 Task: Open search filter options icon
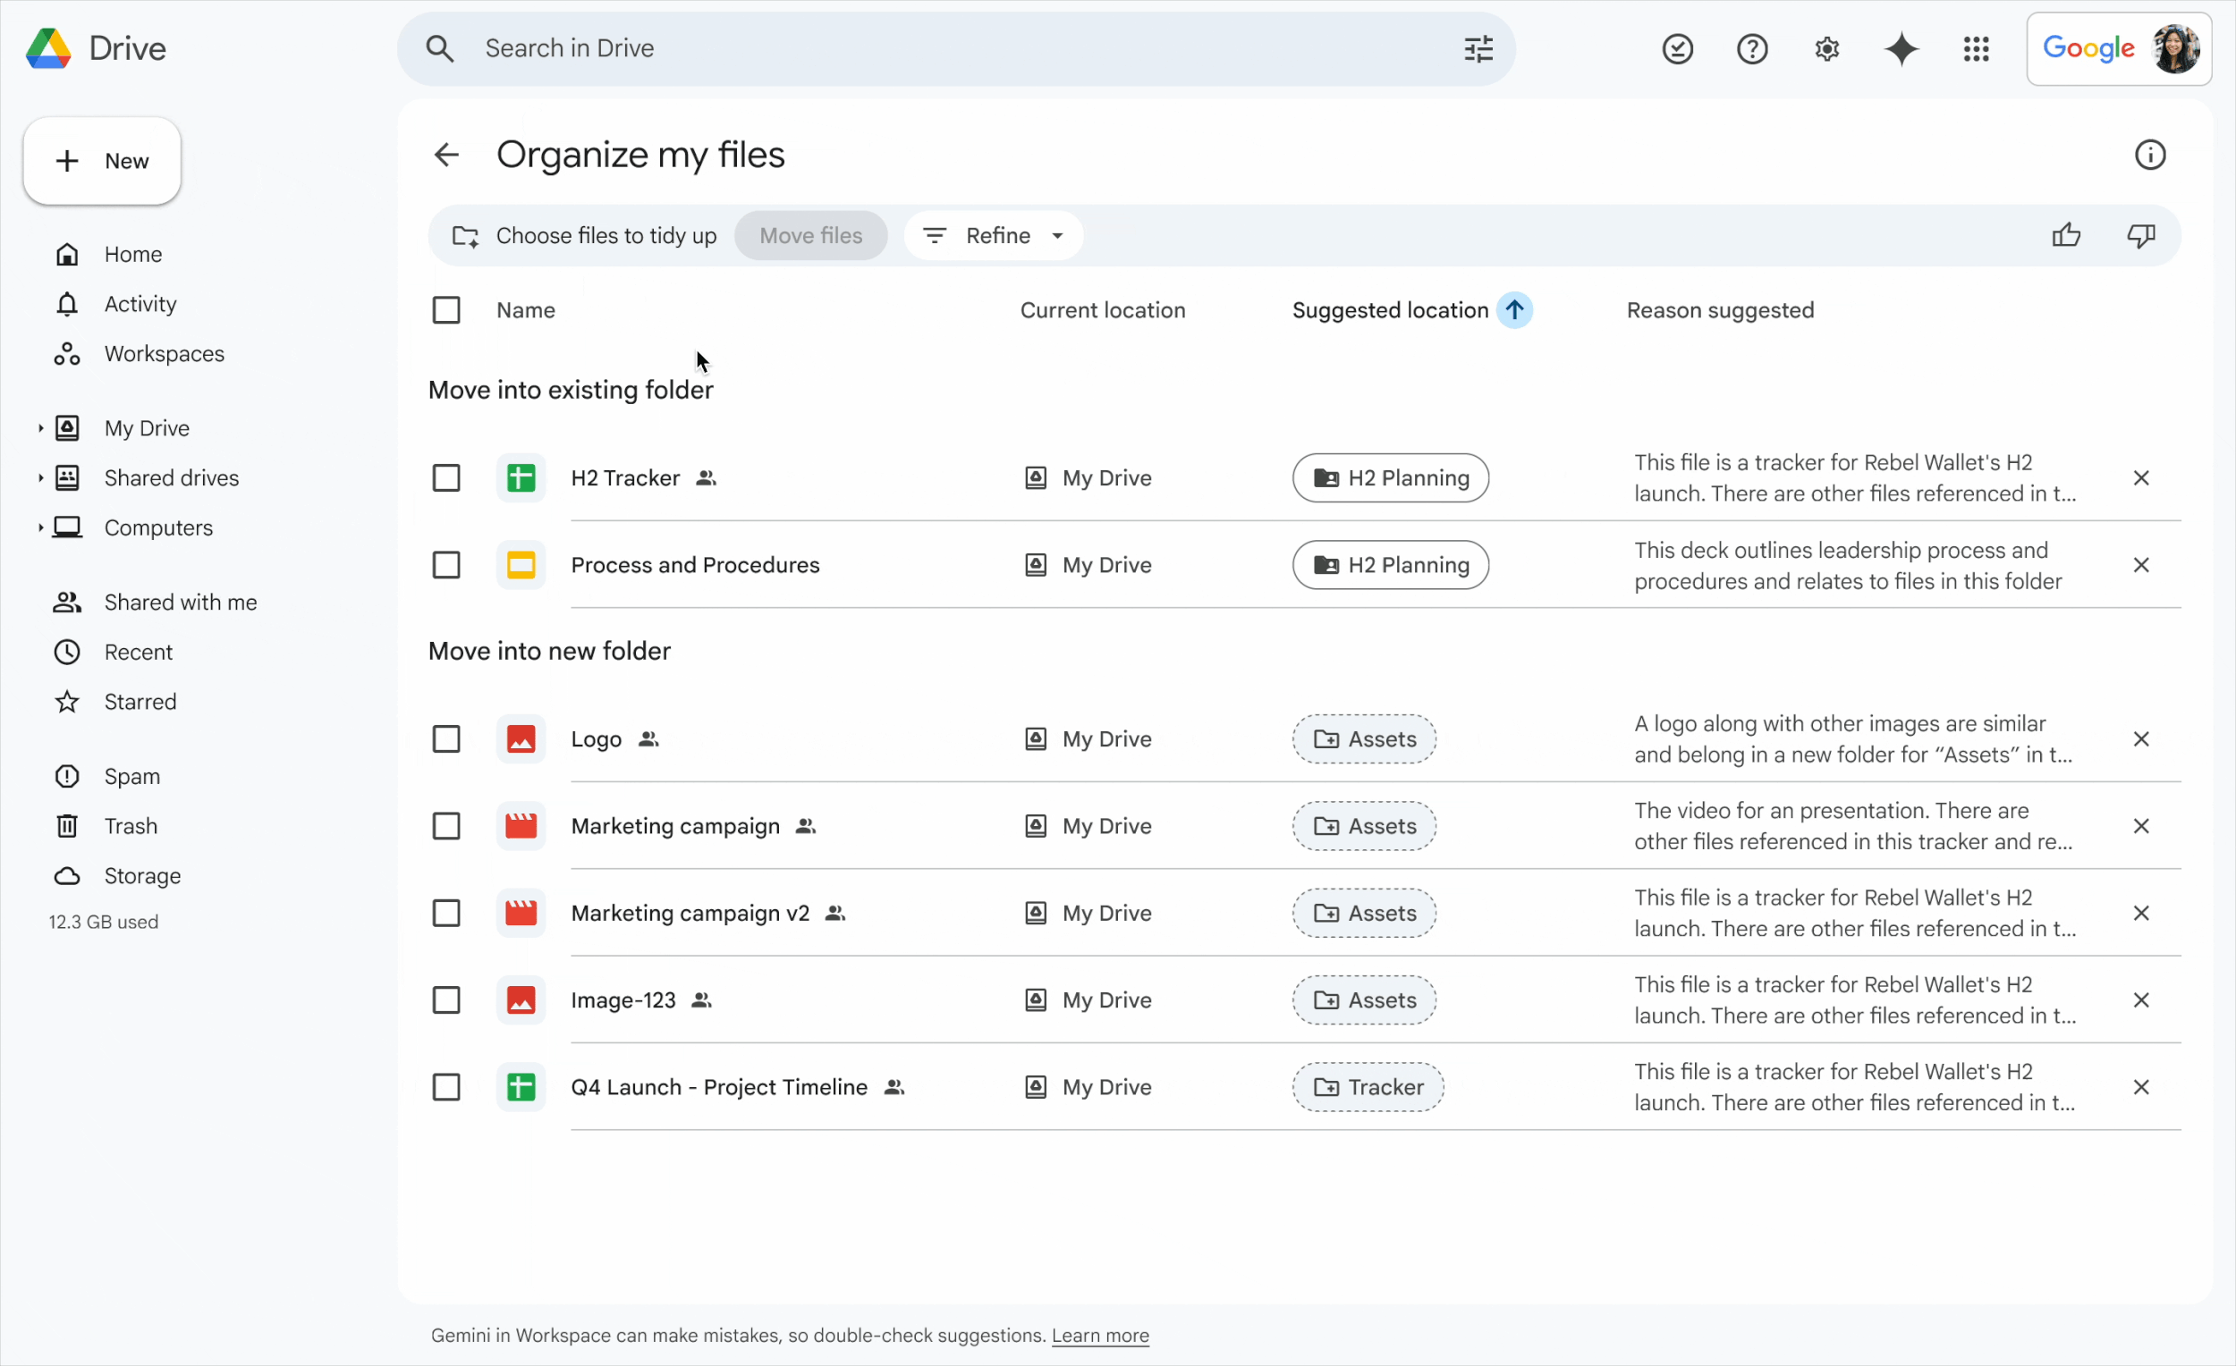tap(1478, 49)
